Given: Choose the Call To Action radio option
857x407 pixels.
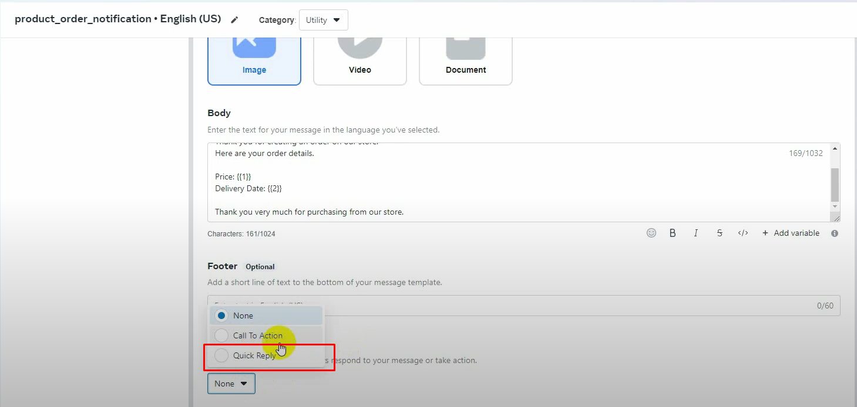Looking at the screenshot, I should [x=221, y=335].
